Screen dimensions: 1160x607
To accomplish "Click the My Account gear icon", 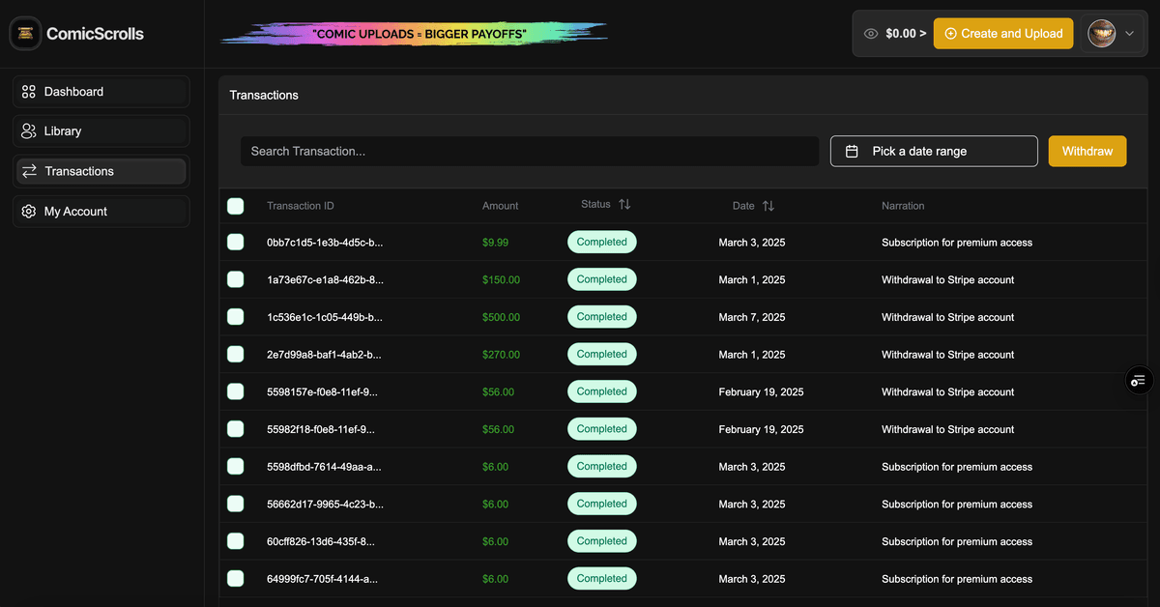I will tap(27, 211).
